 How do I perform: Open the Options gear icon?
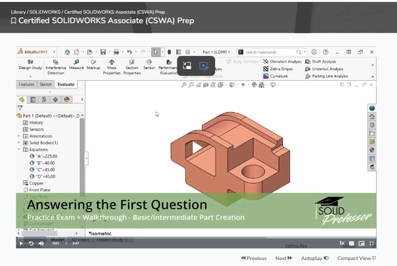point(187,52)
